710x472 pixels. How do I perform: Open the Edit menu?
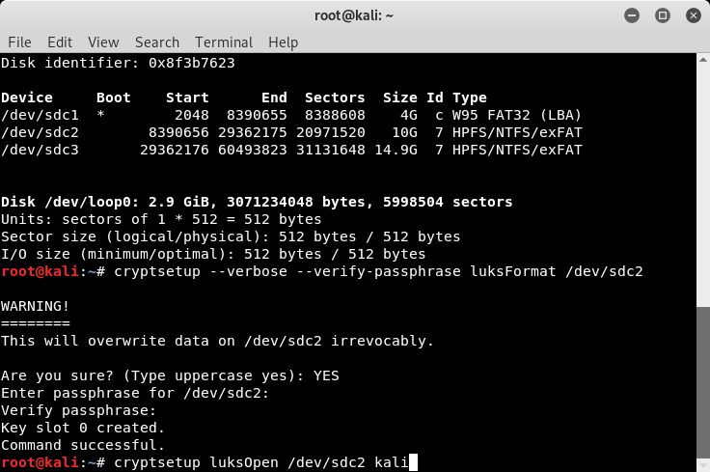click(x=60, y=42)
